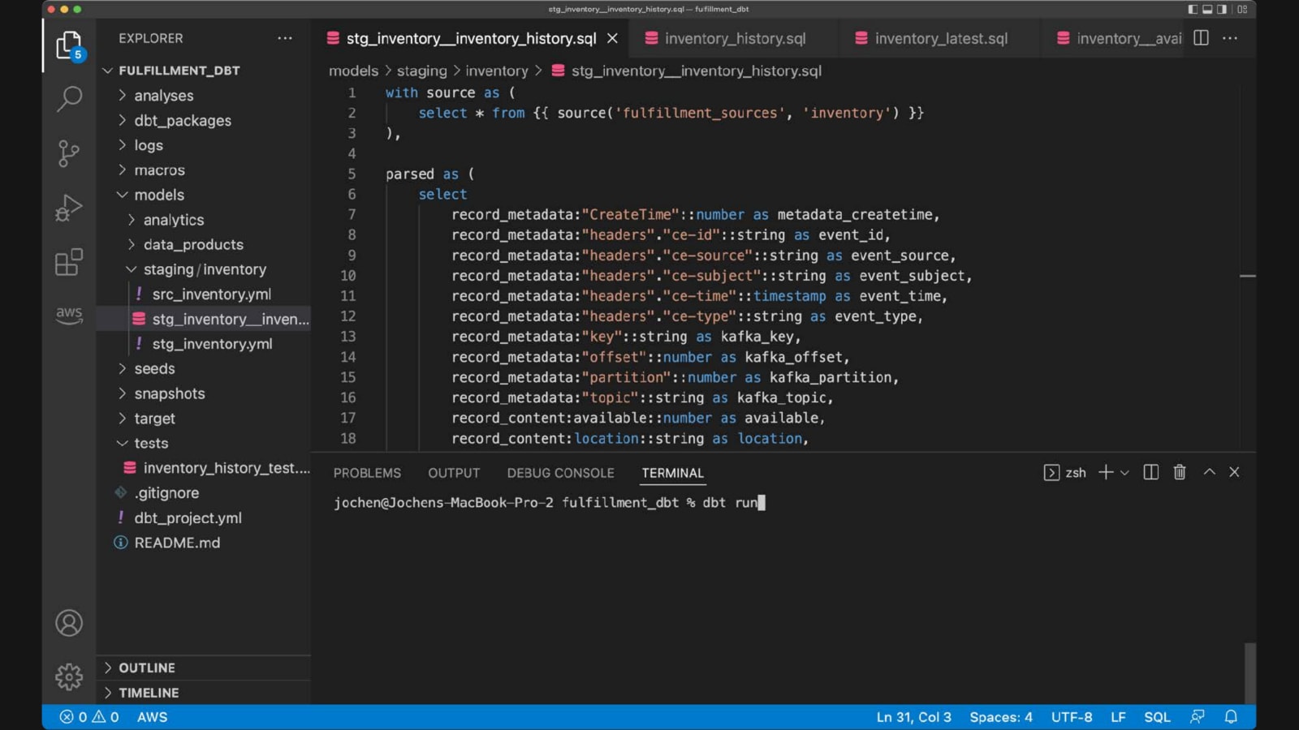
Task: Open the PROBLEMS panel tab
Action: (367, 473)
